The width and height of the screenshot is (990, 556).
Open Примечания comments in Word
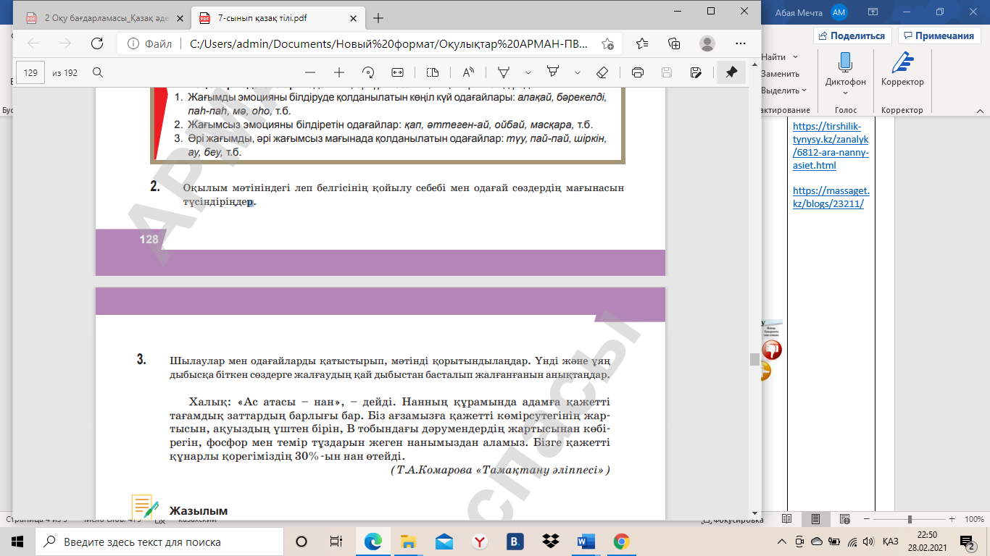tap(939, 35)
